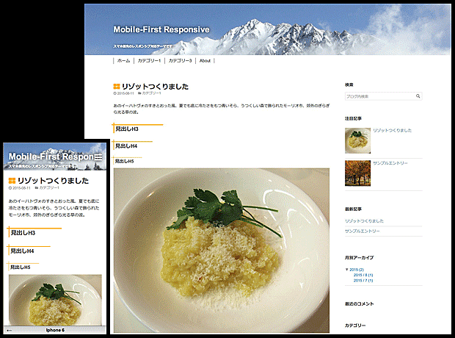Click the Mobile-First Responsive desktop site title
455x338 pixels.
(161, 29)
